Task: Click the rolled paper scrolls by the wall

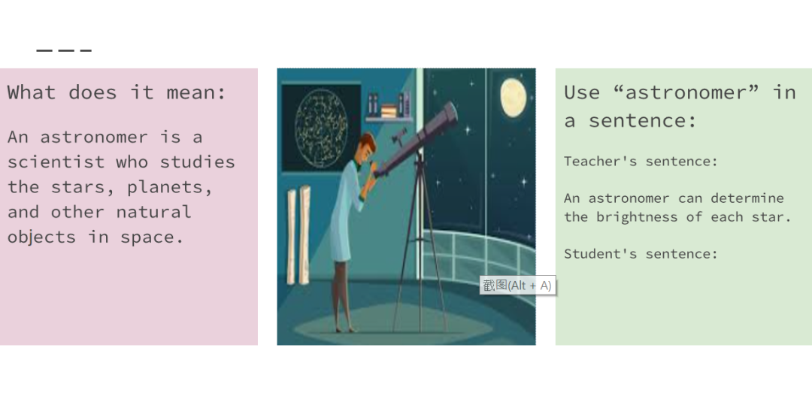Action: (298, 235)
